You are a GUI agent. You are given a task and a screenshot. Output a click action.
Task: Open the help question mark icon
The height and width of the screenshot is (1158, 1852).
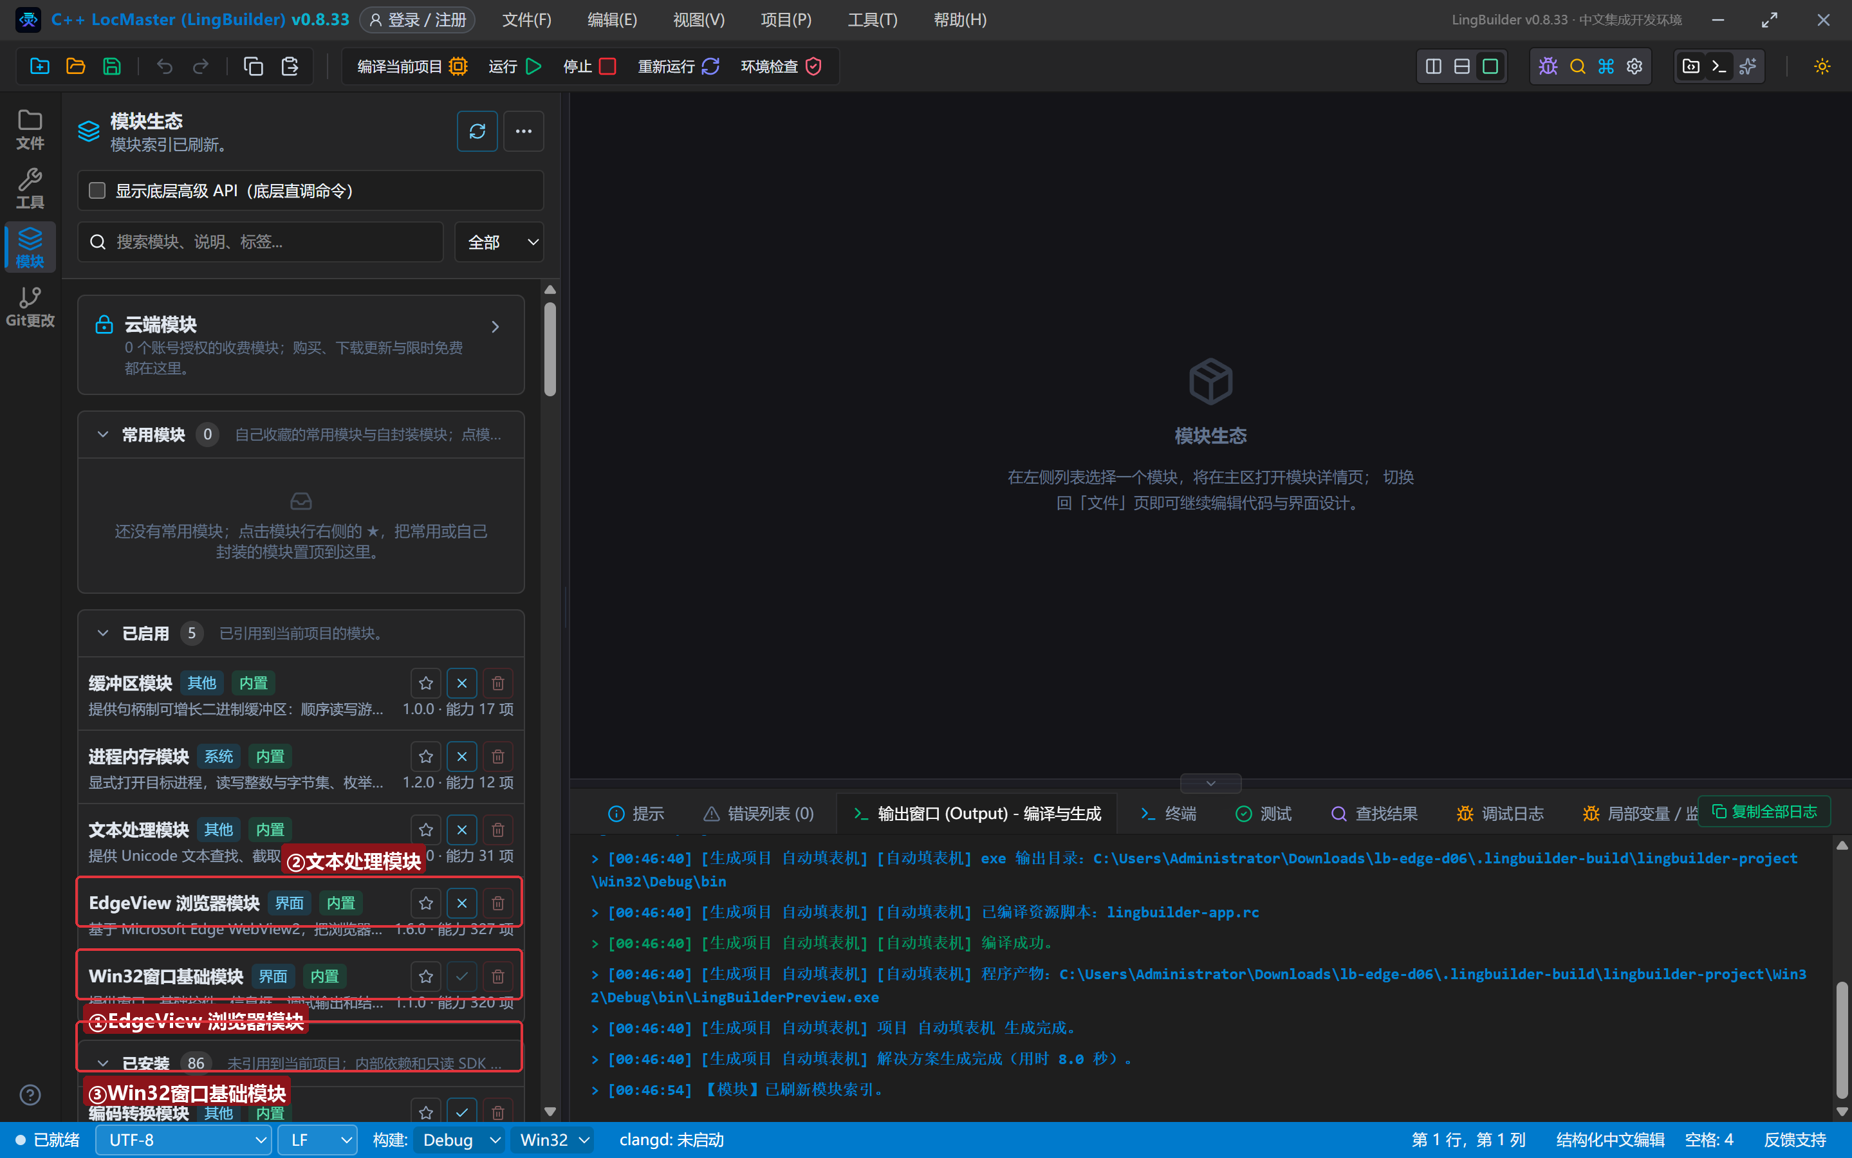click(30, 1095)
